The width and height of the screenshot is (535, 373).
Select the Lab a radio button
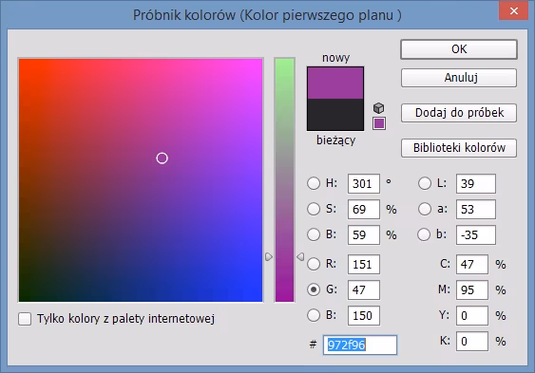click(425, 209)
